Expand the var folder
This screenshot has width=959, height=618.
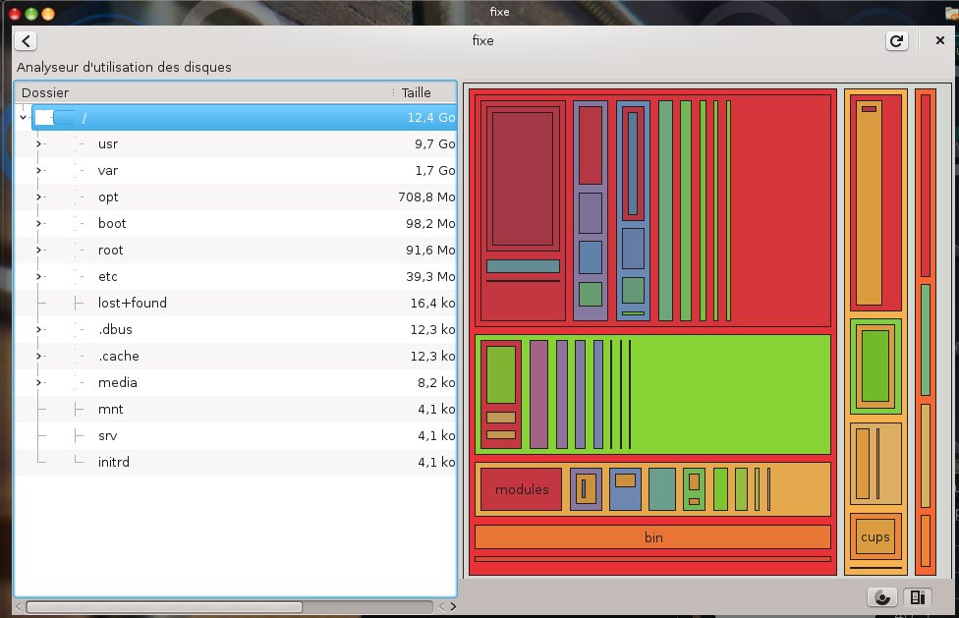(x=39, y=171)
